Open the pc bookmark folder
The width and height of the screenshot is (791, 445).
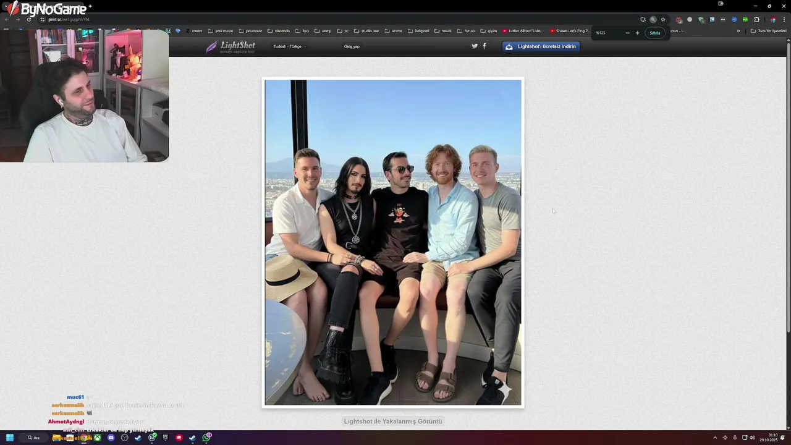343,31
